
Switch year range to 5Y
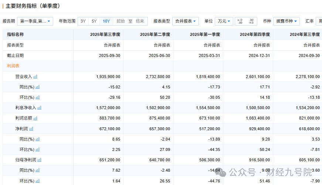tap(94, 21)
